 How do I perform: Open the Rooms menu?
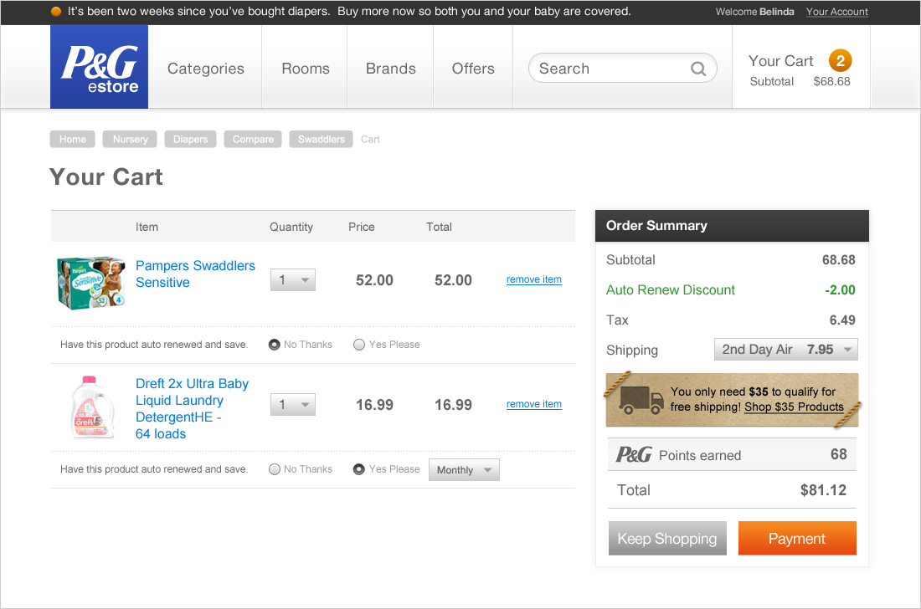pyautogui.click(x=306, y=69)
